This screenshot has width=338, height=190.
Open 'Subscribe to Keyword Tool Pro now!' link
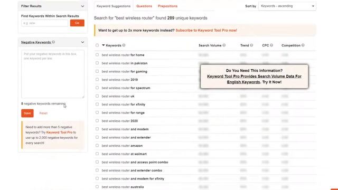(206, 31)
